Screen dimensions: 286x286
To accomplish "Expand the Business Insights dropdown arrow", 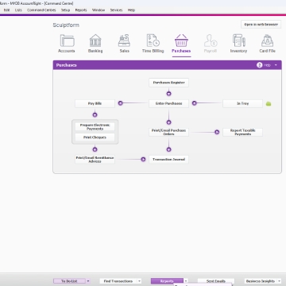I will point(279,281).
